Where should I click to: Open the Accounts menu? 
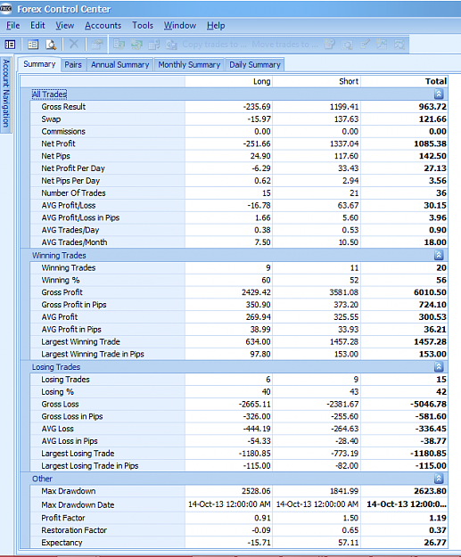click(103, 26)
